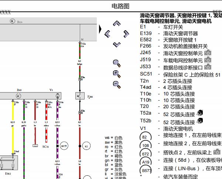Click the ws = 白色 color code line
The height and width of the screenshot is (179, 222).
[x=113, y=138]
